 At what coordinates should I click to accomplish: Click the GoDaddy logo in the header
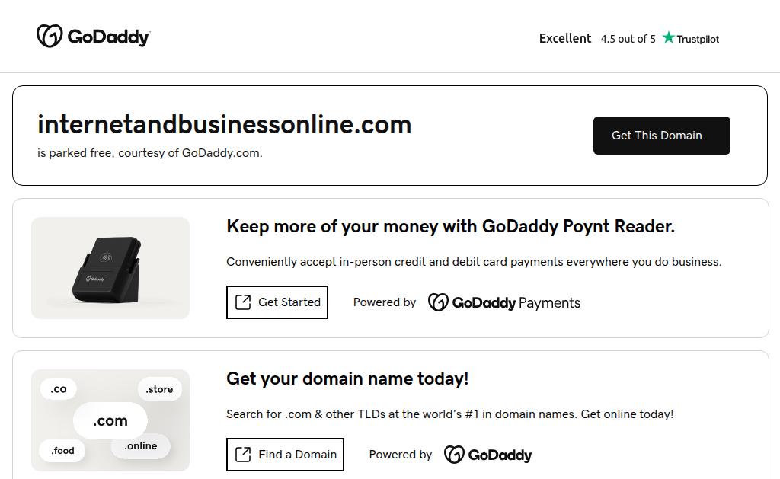pyautogui.click(x=93, y=37)
